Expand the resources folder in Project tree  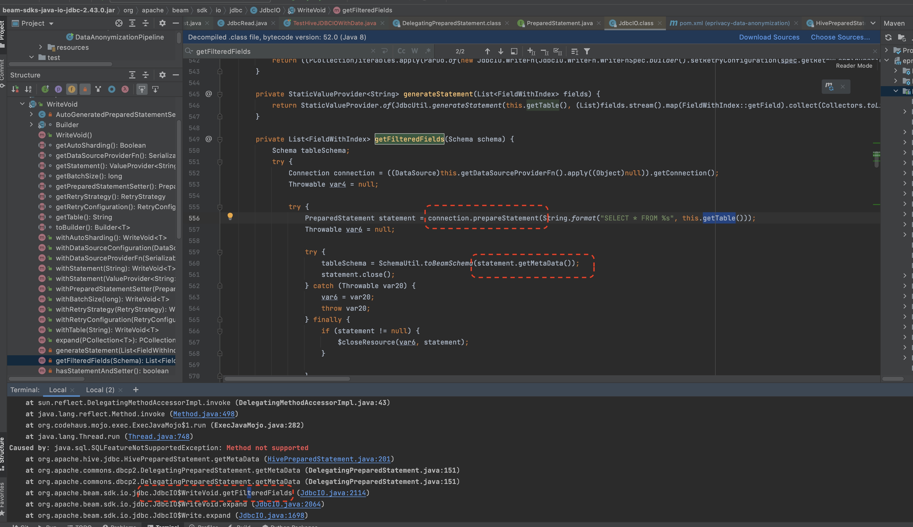(40, 47)
